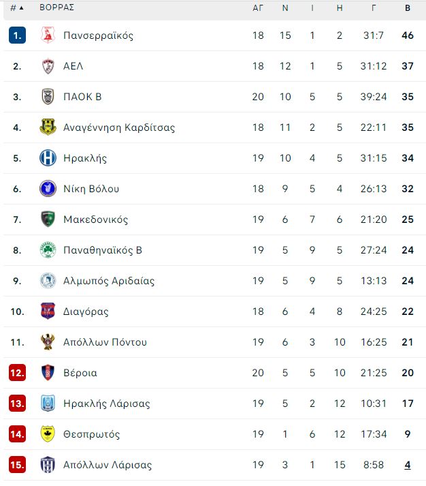Click the ΑΕΛ club logo
This screenshot has height=486, width=426.
point(48,66)
